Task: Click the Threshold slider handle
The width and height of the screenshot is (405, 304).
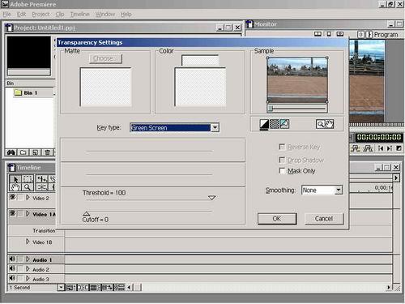Action: [x=212, y=198]
